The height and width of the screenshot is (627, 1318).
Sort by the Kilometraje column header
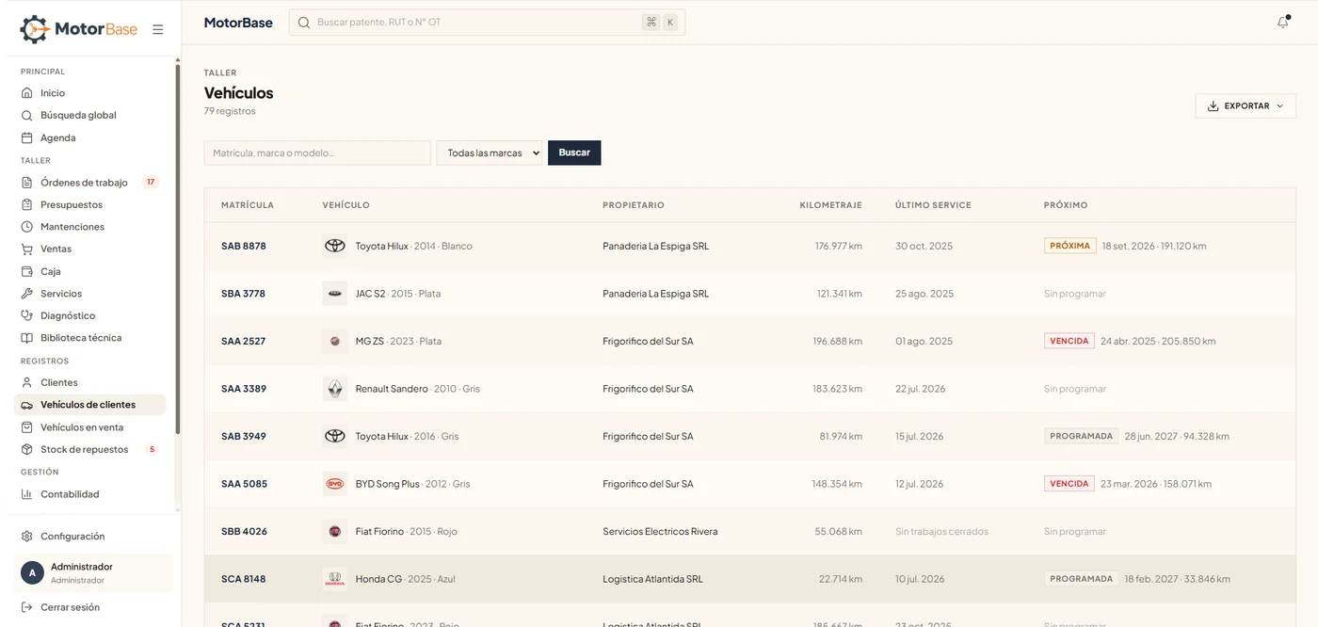[x=830, y=205]
